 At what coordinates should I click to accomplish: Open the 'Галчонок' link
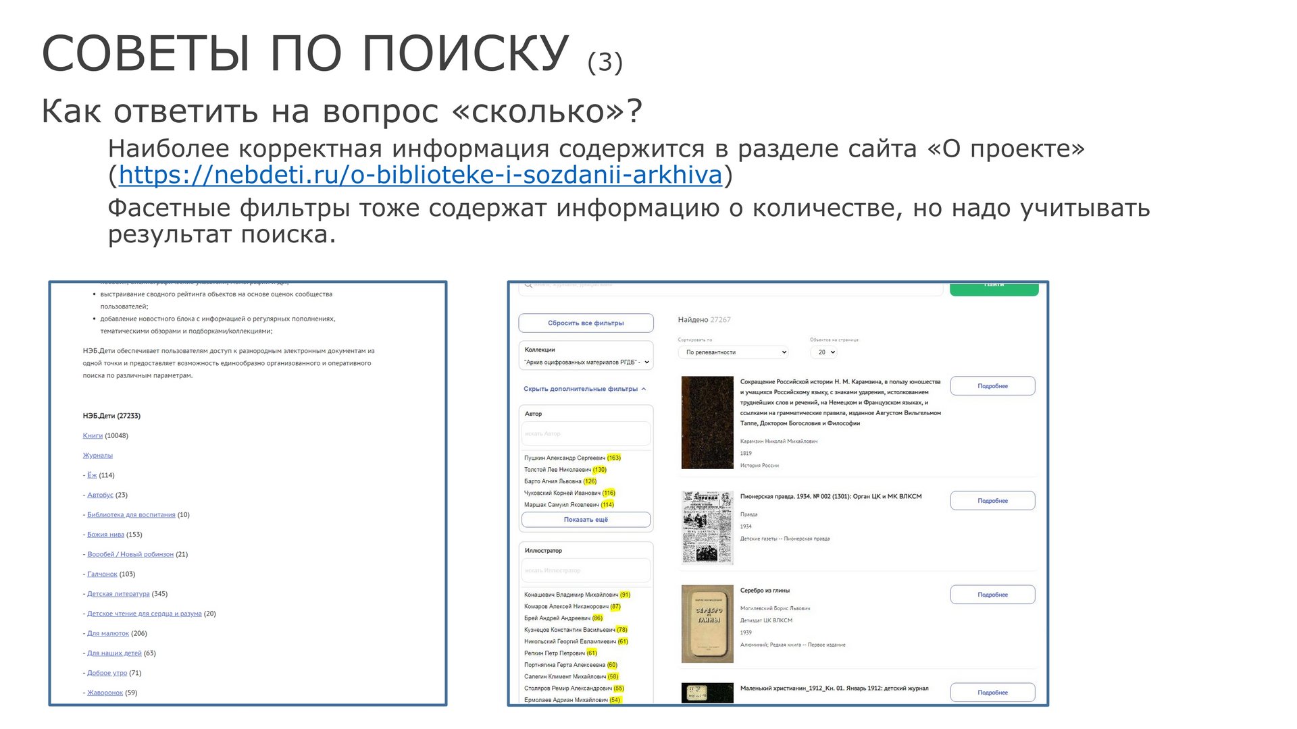coord(102,574)
